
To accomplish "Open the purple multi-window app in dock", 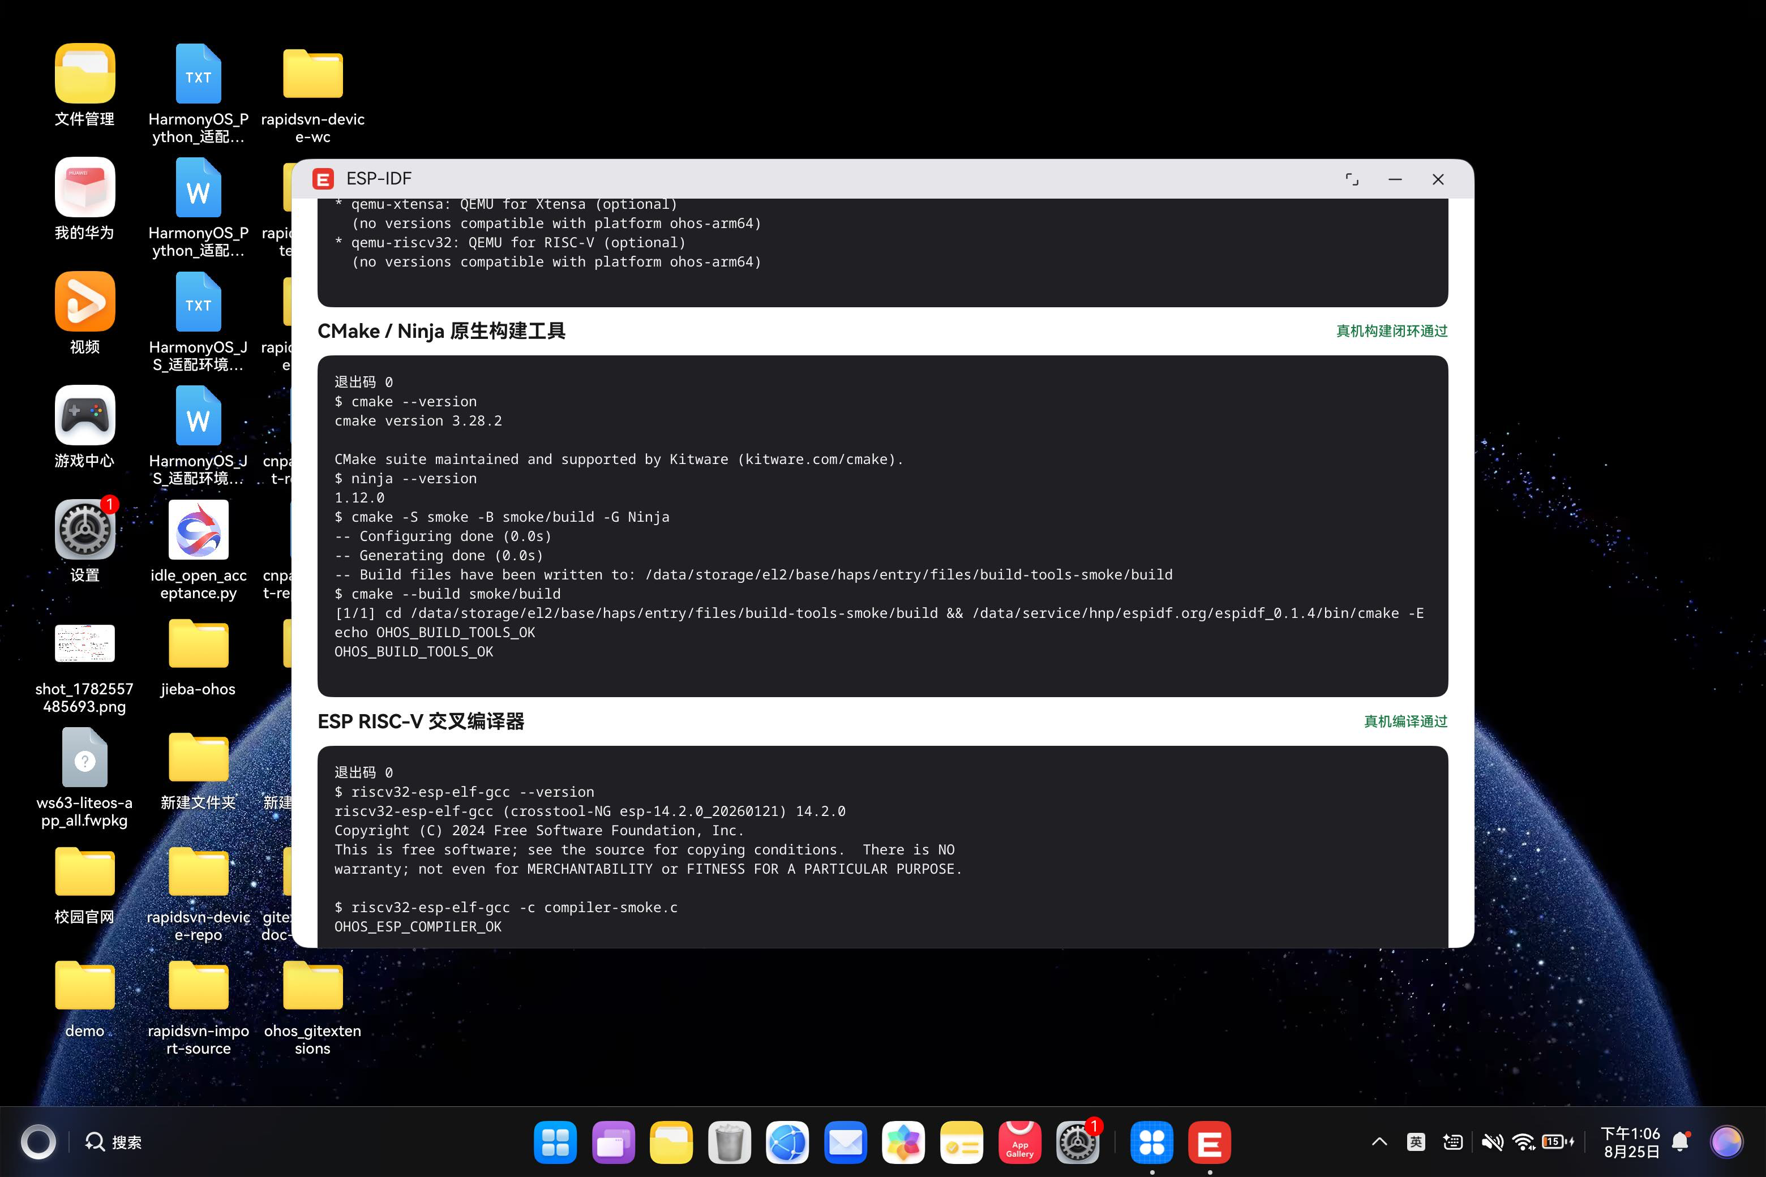I will tap(614, 1142).
